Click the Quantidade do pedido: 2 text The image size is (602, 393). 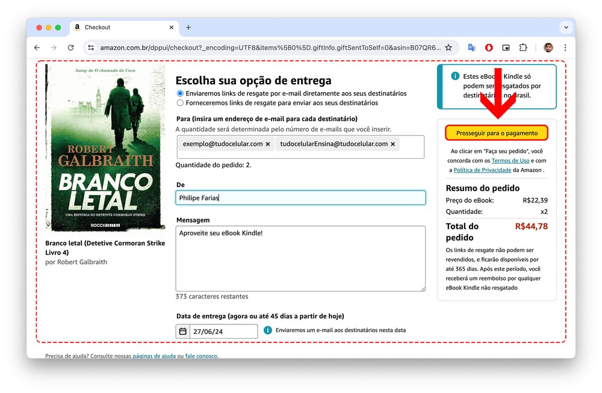214,165
